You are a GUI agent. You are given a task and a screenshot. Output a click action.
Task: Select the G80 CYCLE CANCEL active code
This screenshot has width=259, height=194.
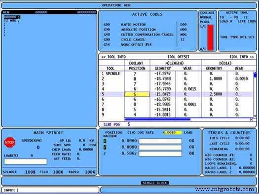[x=124, y=40]
